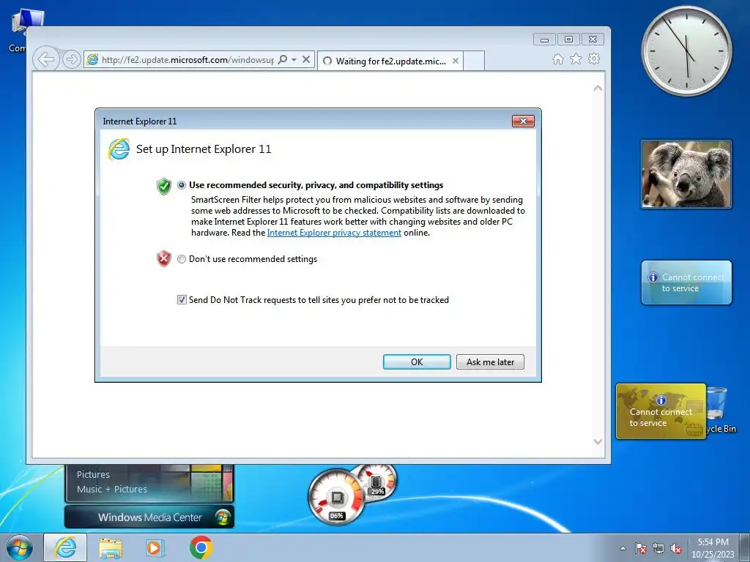
Task: Click the page scrollbar up arrow
Action: pos(598,89)
